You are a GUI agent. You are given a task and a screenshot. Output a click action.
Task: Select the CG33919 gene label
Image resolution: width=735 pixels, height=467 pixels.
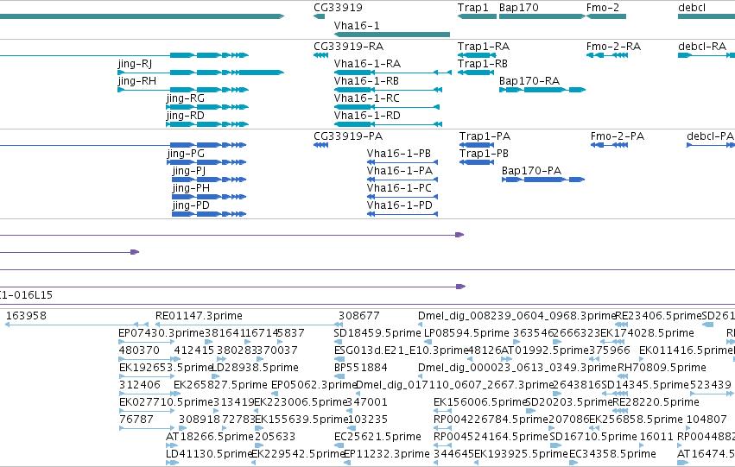click(x=338, y=8)
